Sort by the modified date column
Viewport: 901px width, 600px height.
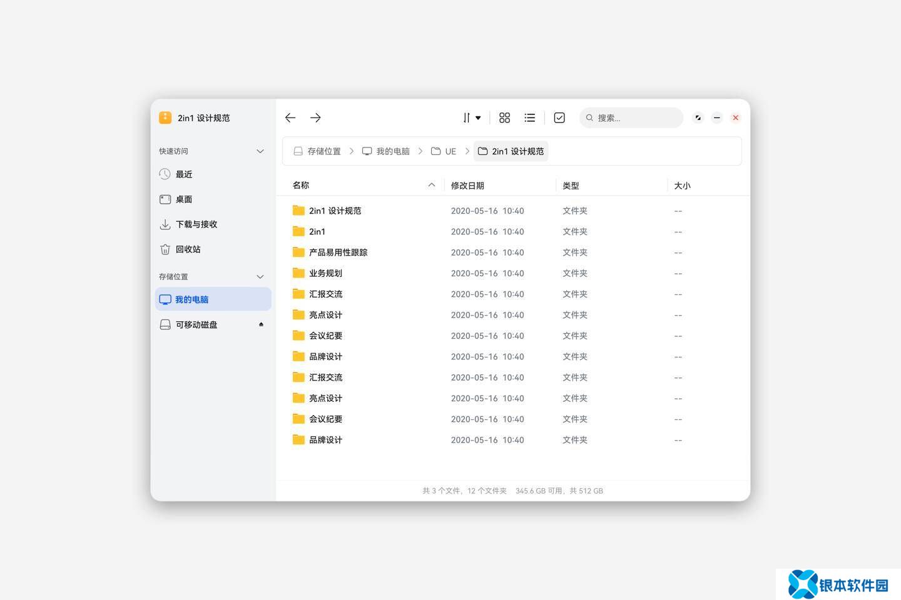(x=467, y=186)
